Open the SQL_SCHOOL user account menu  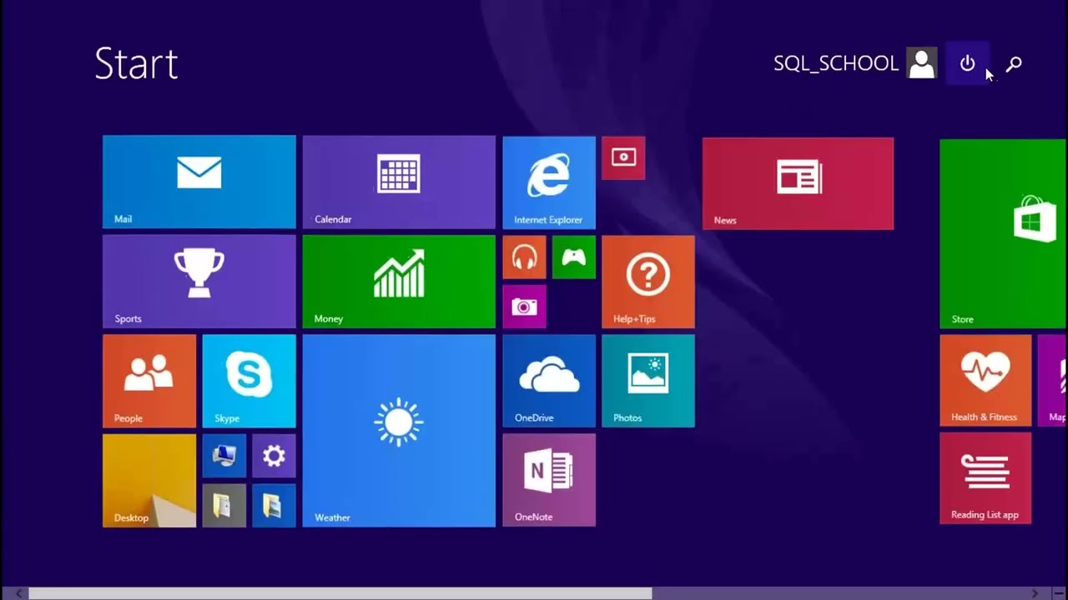[855, 63]
